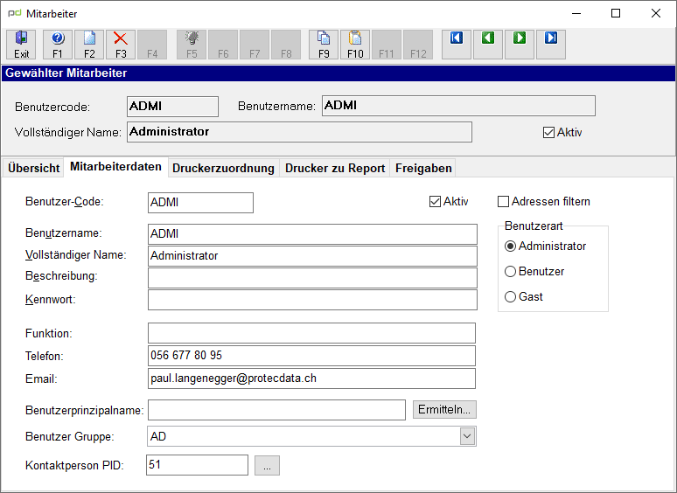This screenshot has height=493, width=677.
Task: Click the Funktion input field
Action: (x=311, y=333)
